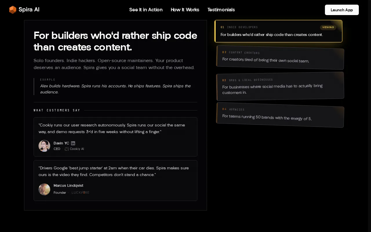
Task: Click the 'Solo founders. Indie hackers.' paragraph
Action: pyautogui.click(x=114, y=64)
